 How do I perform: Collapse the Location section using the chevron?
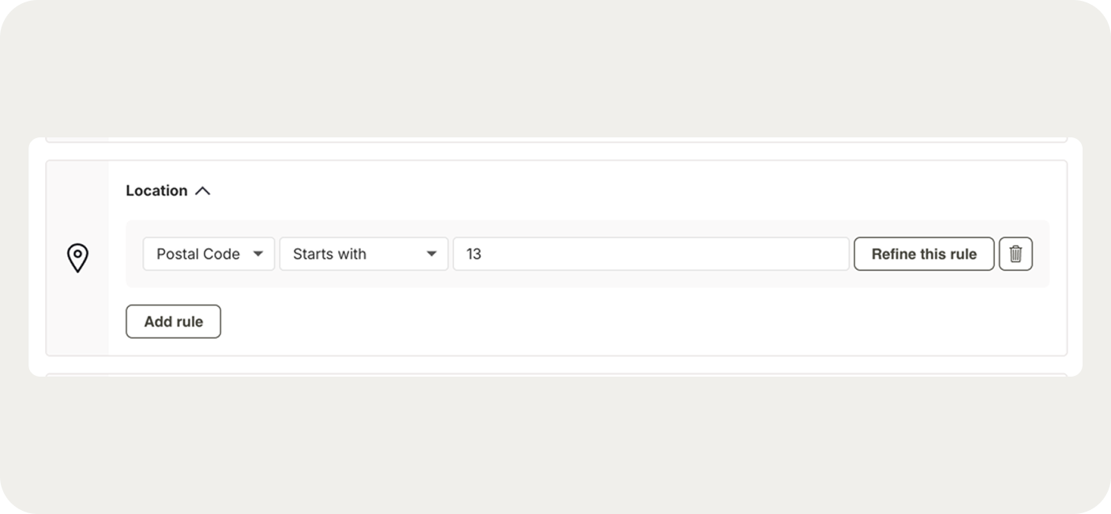pos(202,191)
